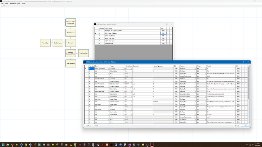Open Google Chrome from the taskbar
Image resolution: width=262 pixels, height=147 pixels.
[x=26, y=145]
